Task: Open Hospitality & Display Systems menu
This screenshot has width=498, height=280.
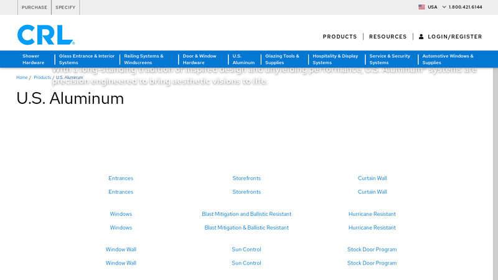Action: click(336, 59)
